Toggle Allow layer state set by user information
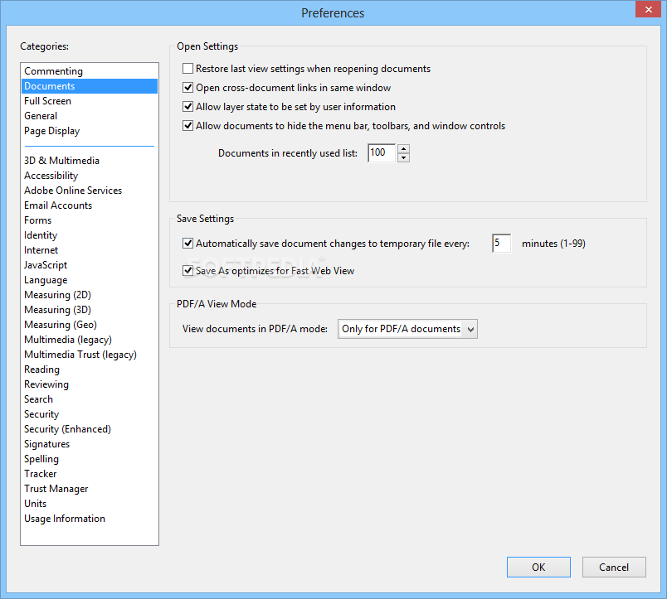Image resolution: width=667 pixels, height=599 pixels. (x=187, y=107)
